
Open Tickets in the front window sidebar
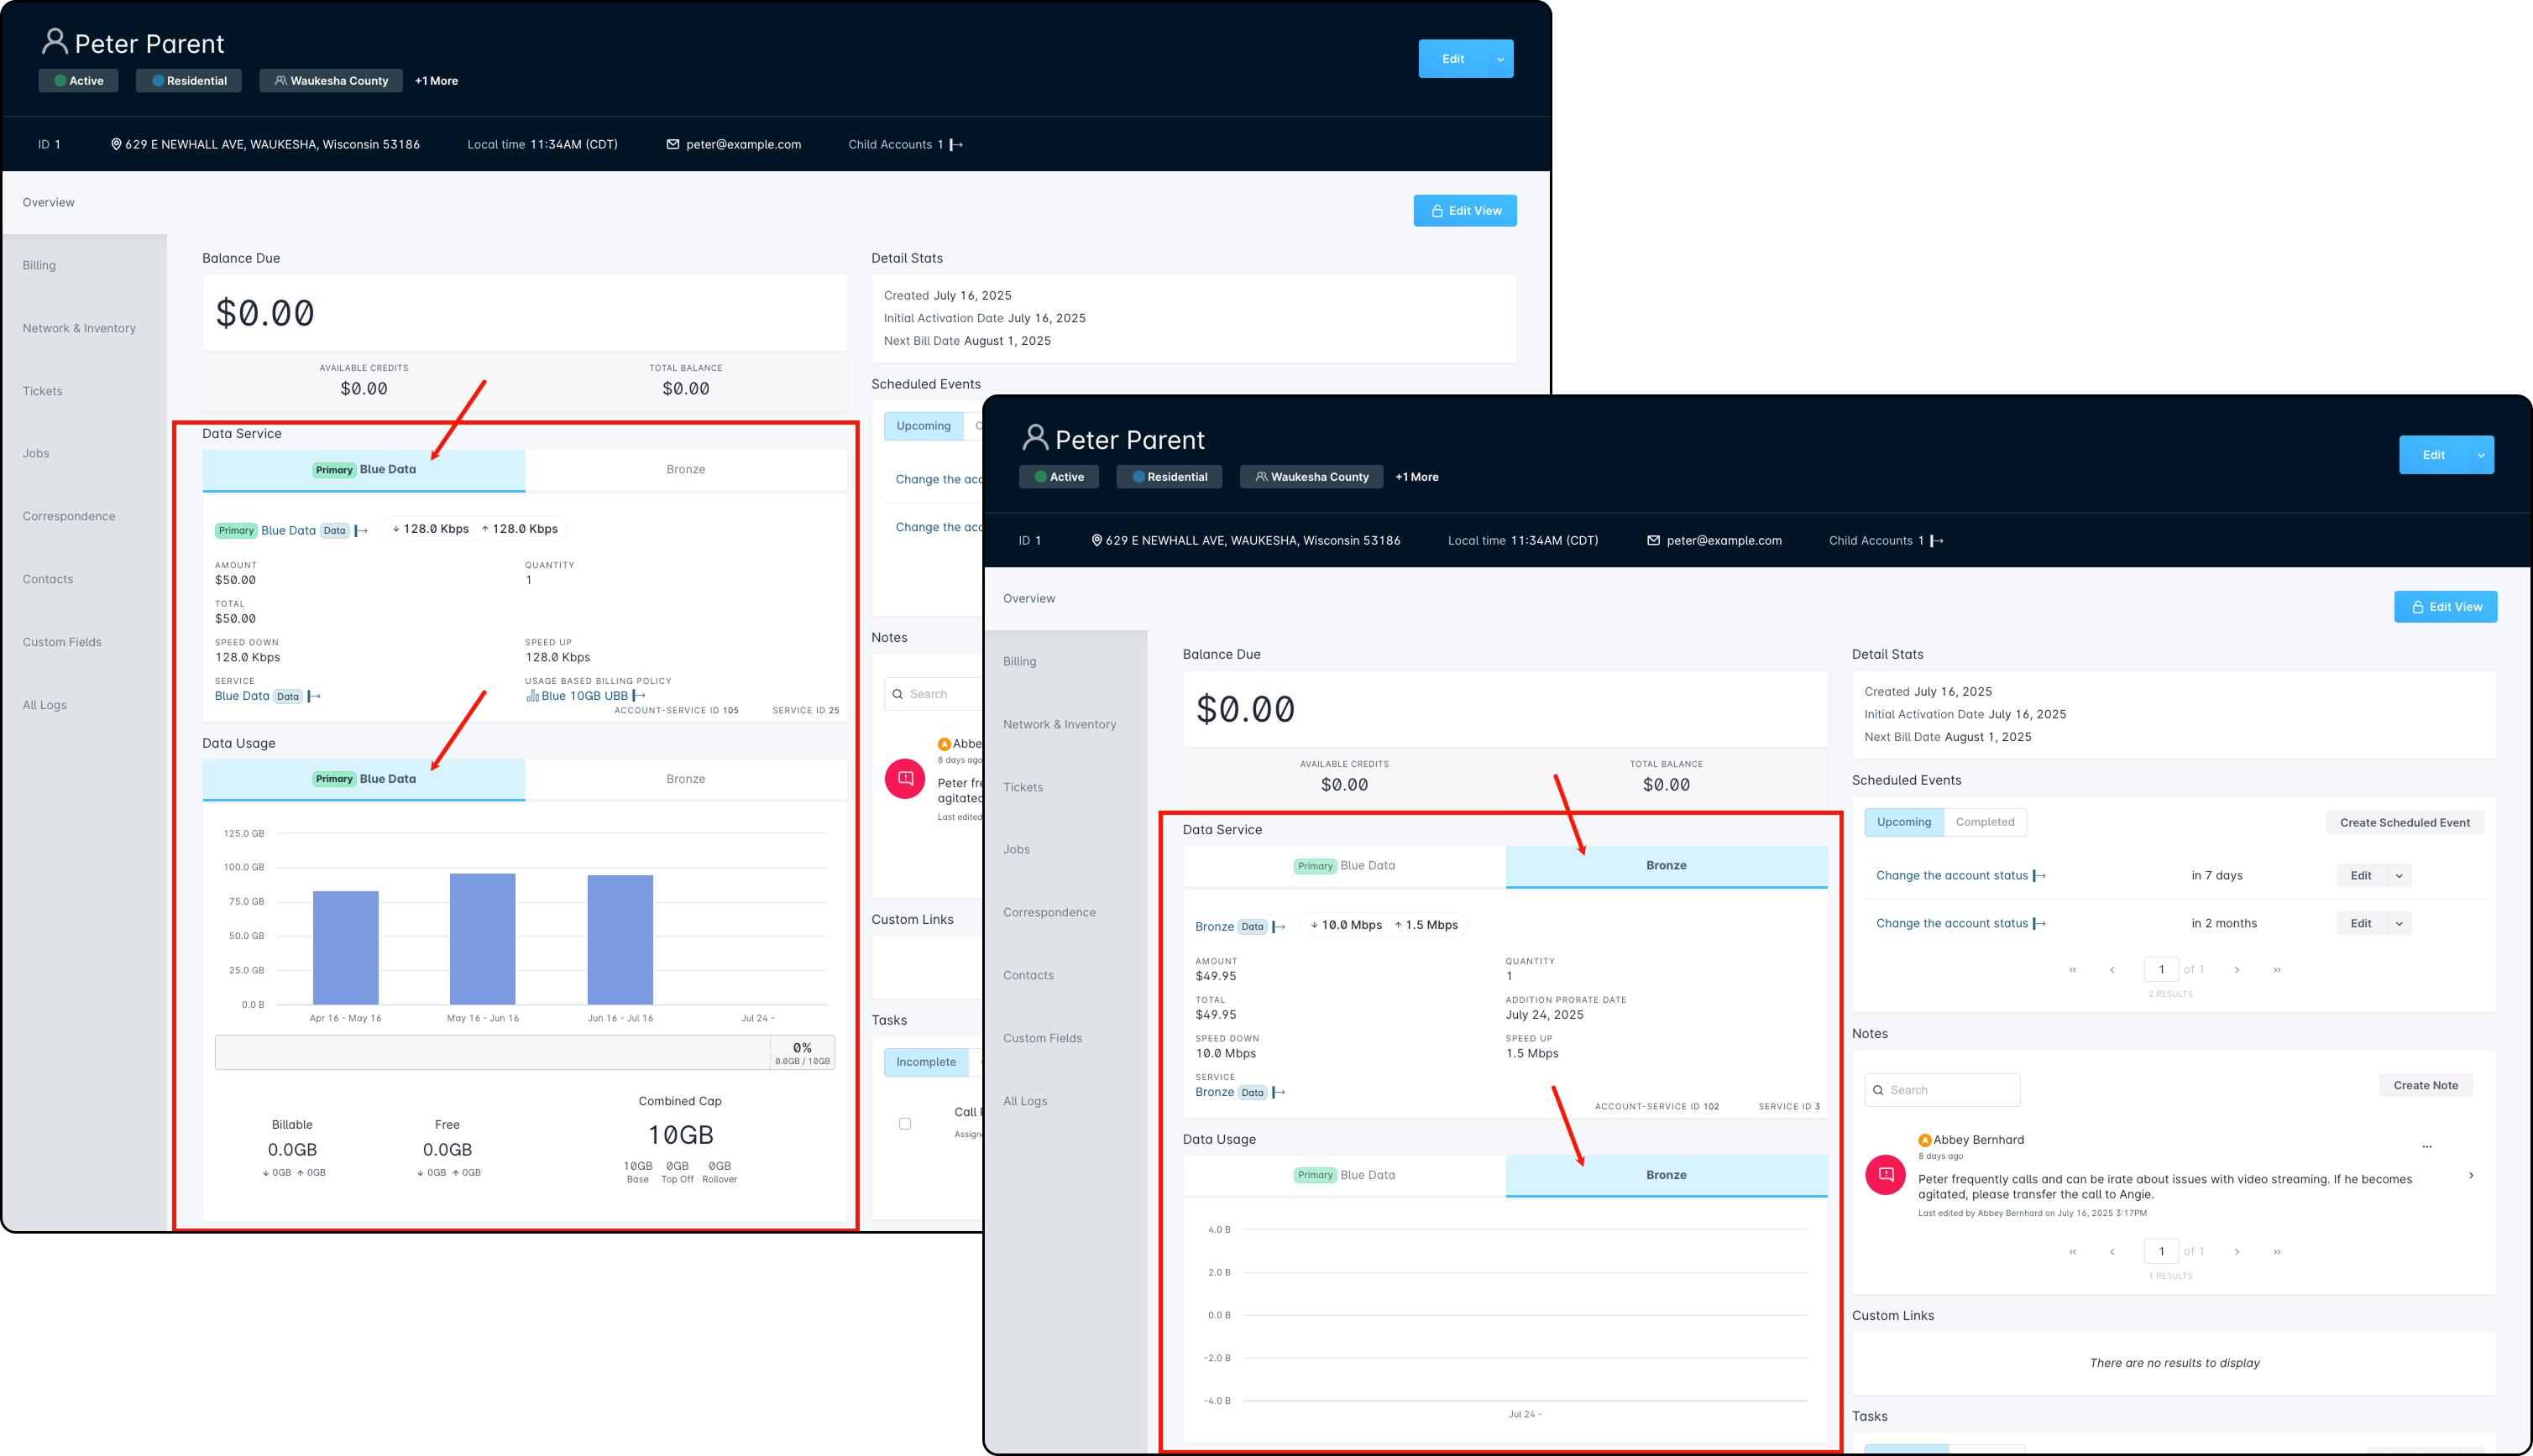tap(1023, 787)
